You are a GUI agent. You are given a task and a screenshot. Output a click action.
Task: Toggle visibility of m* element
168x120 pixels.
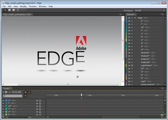(x=129, y=50)
